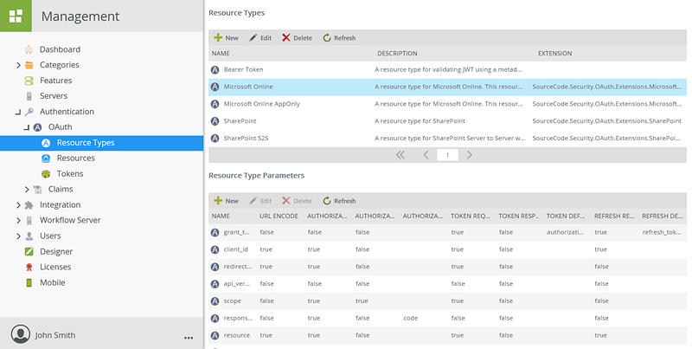Click the Tokens icon in OAuth
The width and height of the screenshot is (692, 349).
46,174
